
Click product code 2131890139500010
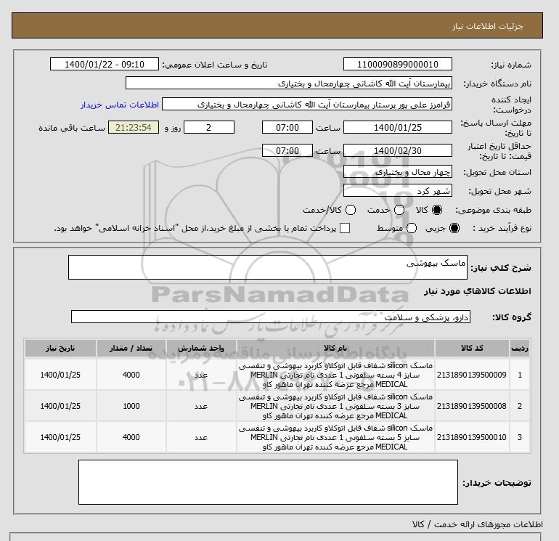(472, 437)
